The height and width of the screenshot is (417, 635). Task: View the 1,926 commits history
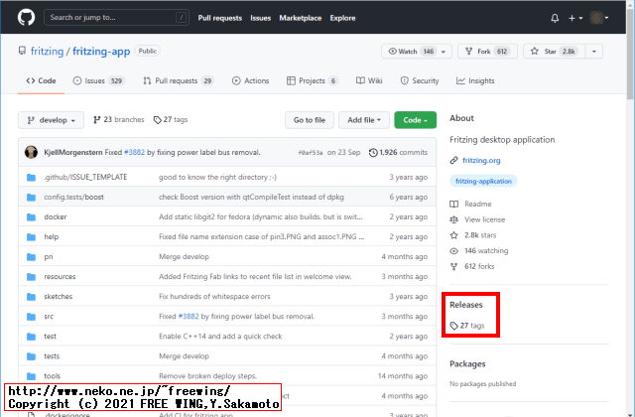pos(398,152)
